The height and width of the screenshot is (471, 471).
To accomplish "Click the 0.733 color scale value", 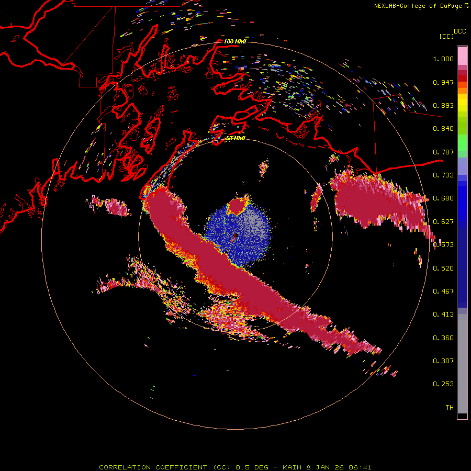I will [443, 175].
